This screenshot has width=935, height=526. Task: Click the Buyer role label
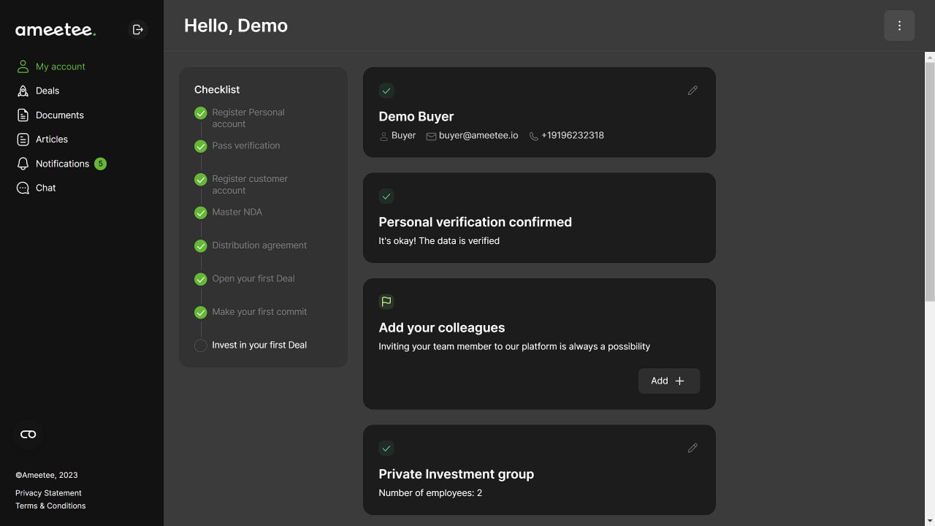403,135
